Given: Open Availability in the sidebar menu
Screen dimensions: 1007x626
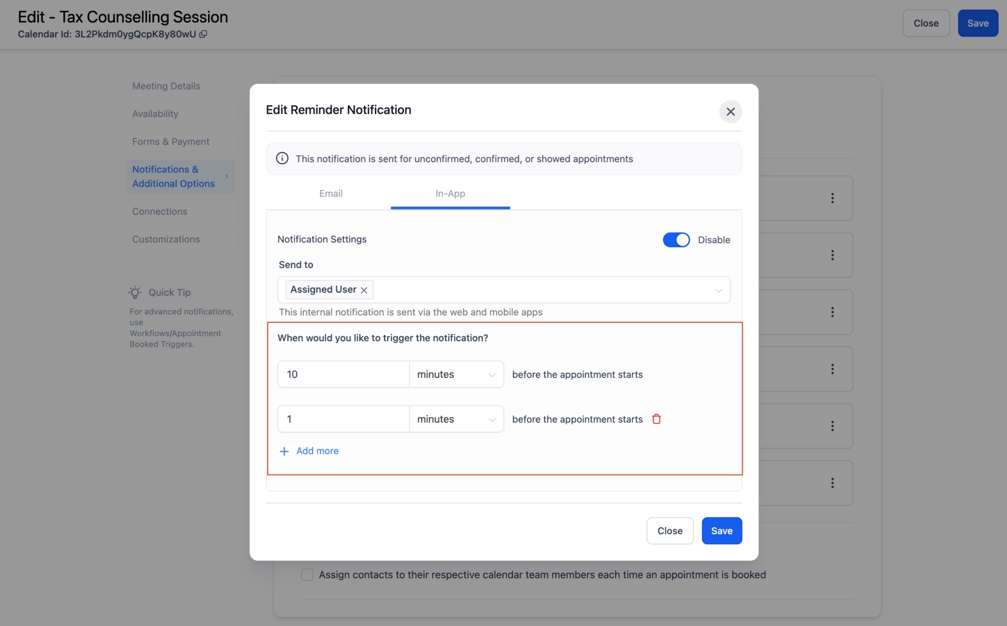Looking at the screenshot, I should [x=155, y=113].
